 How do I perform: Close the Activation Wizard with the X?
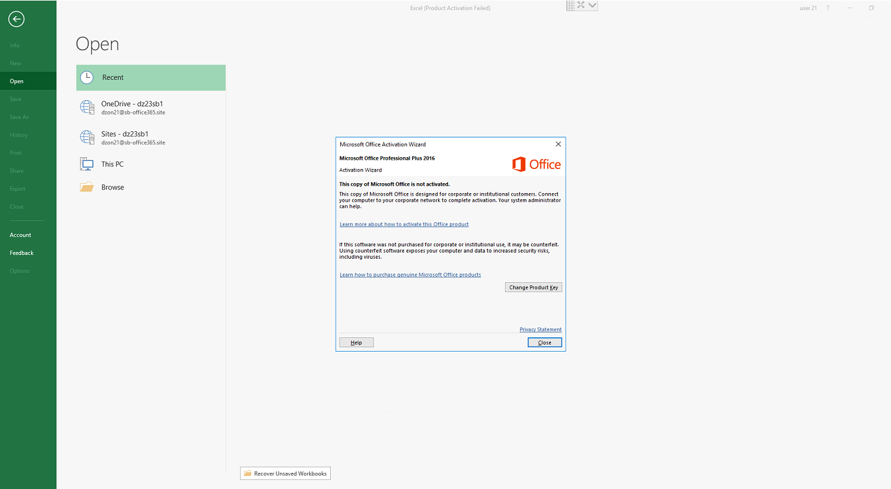(558, 144)
